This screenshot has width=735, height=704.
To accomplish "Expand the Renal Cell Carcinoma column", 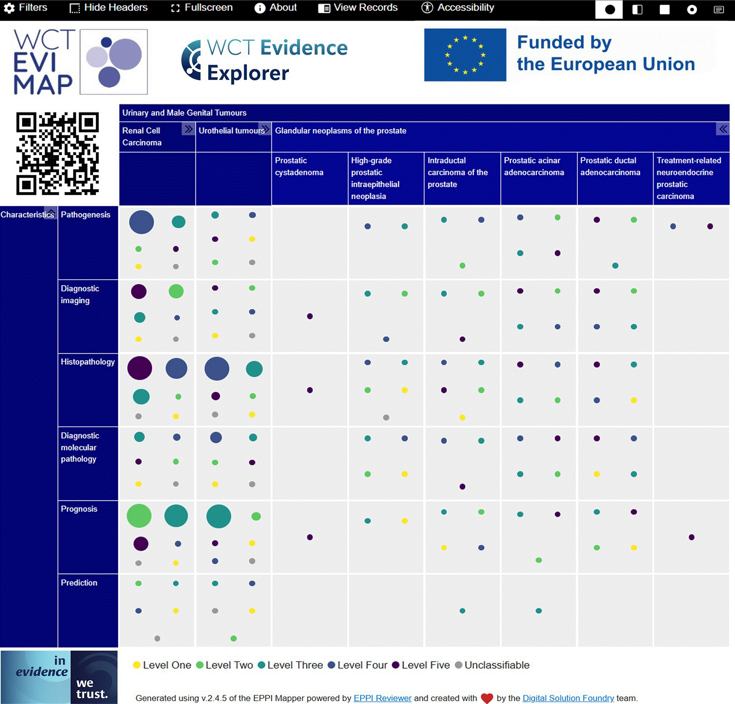I will (188, 129).
